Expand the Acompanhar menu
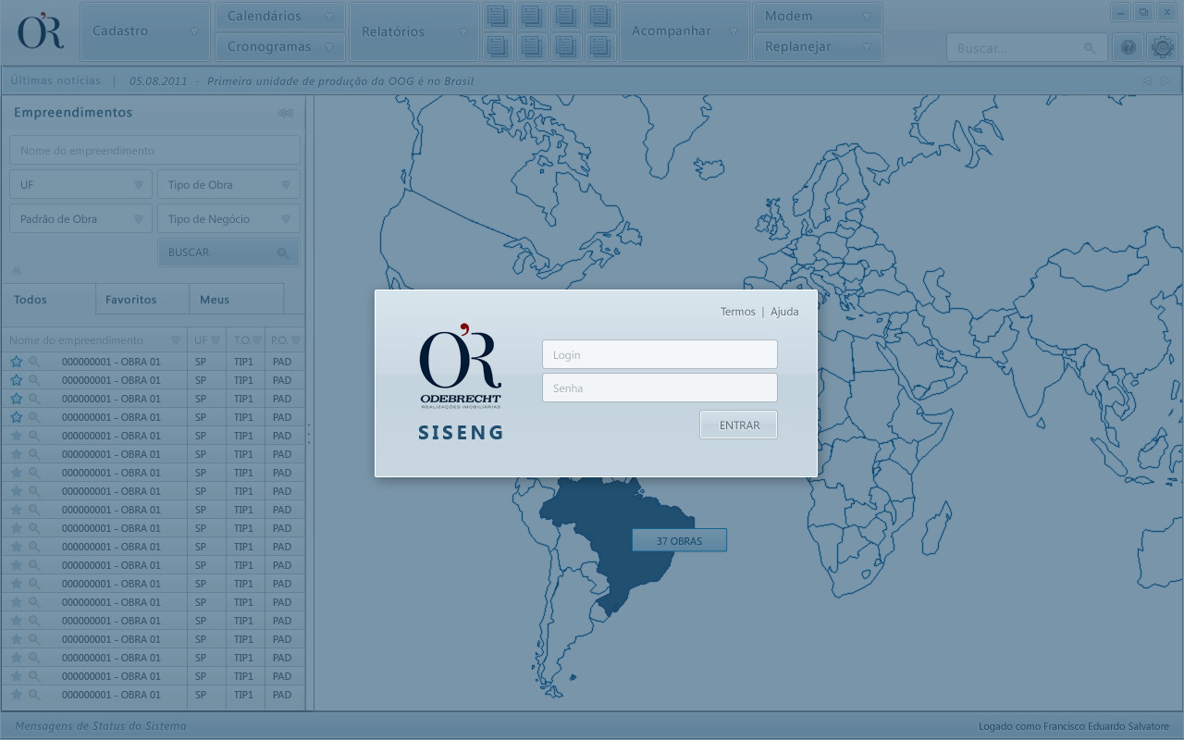 (684, 31)
